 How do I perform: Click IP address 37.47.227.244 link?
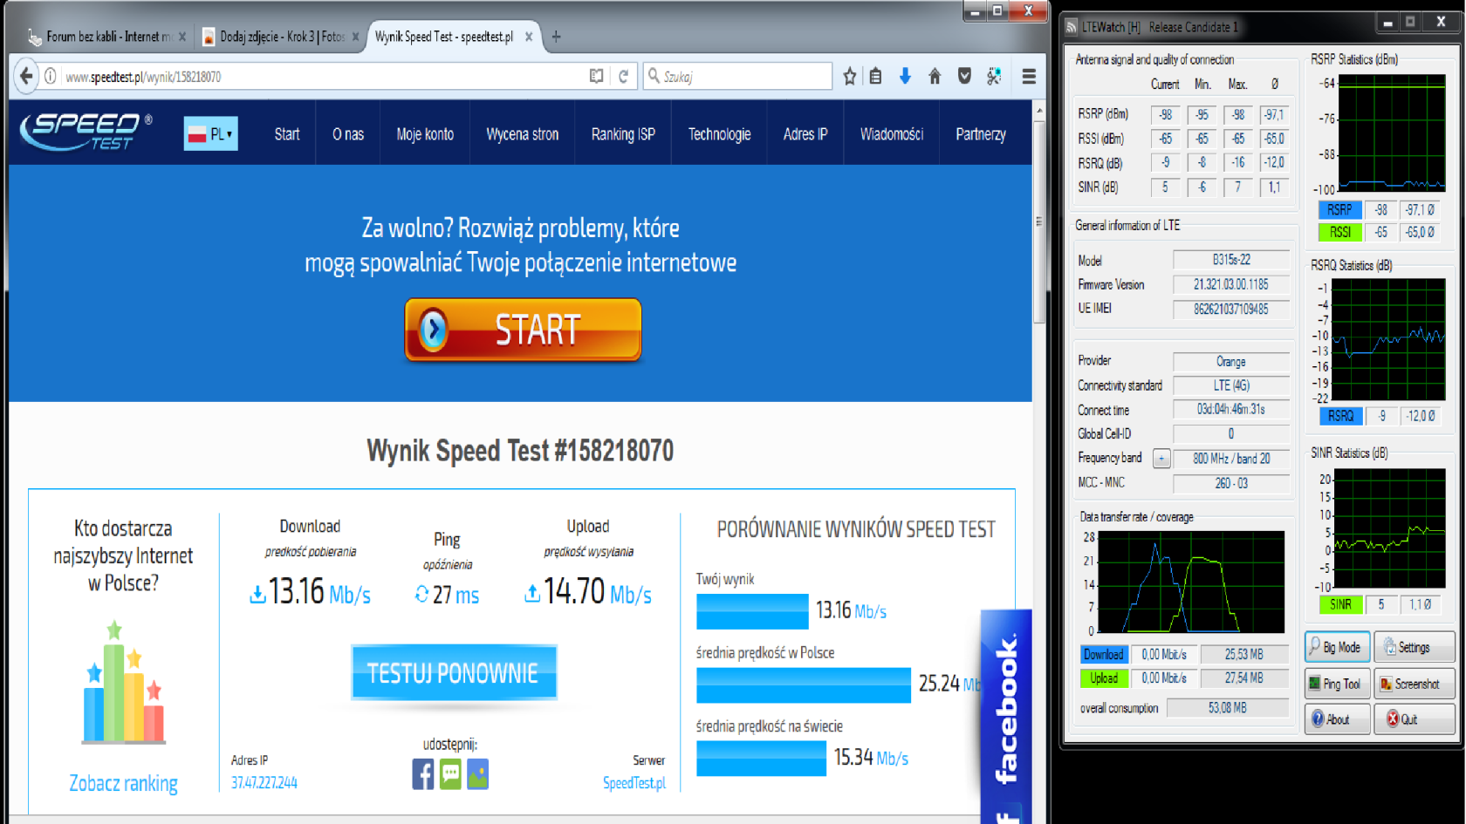(x=264, y=782)
